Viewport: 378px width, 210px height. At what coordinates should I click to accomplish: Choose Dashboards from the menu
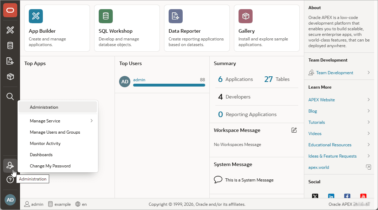click(58, 155)
